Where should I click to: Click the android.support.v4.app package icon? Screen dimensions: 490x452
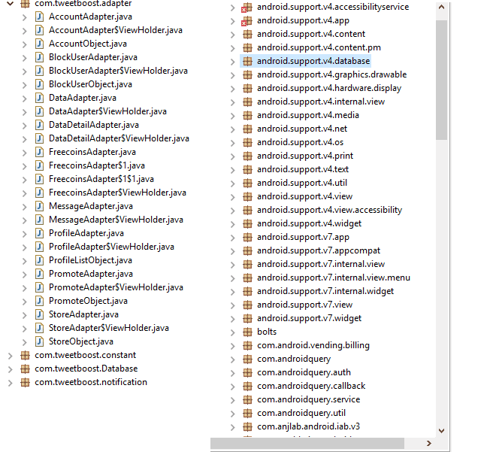point(247,20)
